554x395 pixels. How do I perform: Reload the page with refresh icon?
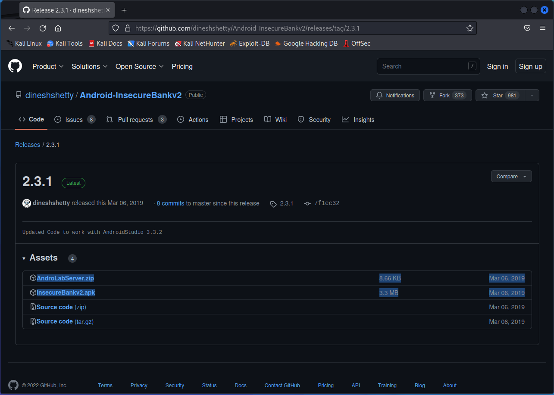43,28
